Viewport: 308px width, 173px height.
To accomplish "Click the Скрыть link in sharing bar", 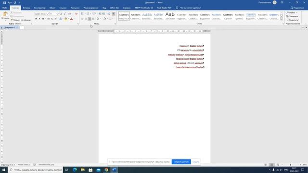I will click(196, 162).
